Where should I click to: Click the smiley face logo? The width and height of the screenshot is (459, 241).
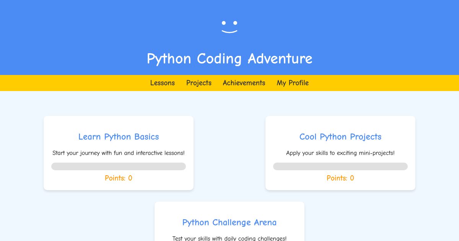coord(229,27)
